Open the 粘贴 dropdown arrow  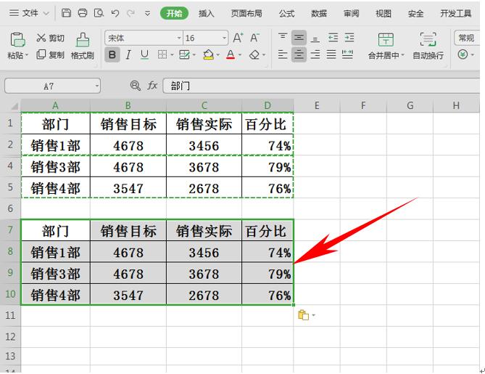pos(27,55)
